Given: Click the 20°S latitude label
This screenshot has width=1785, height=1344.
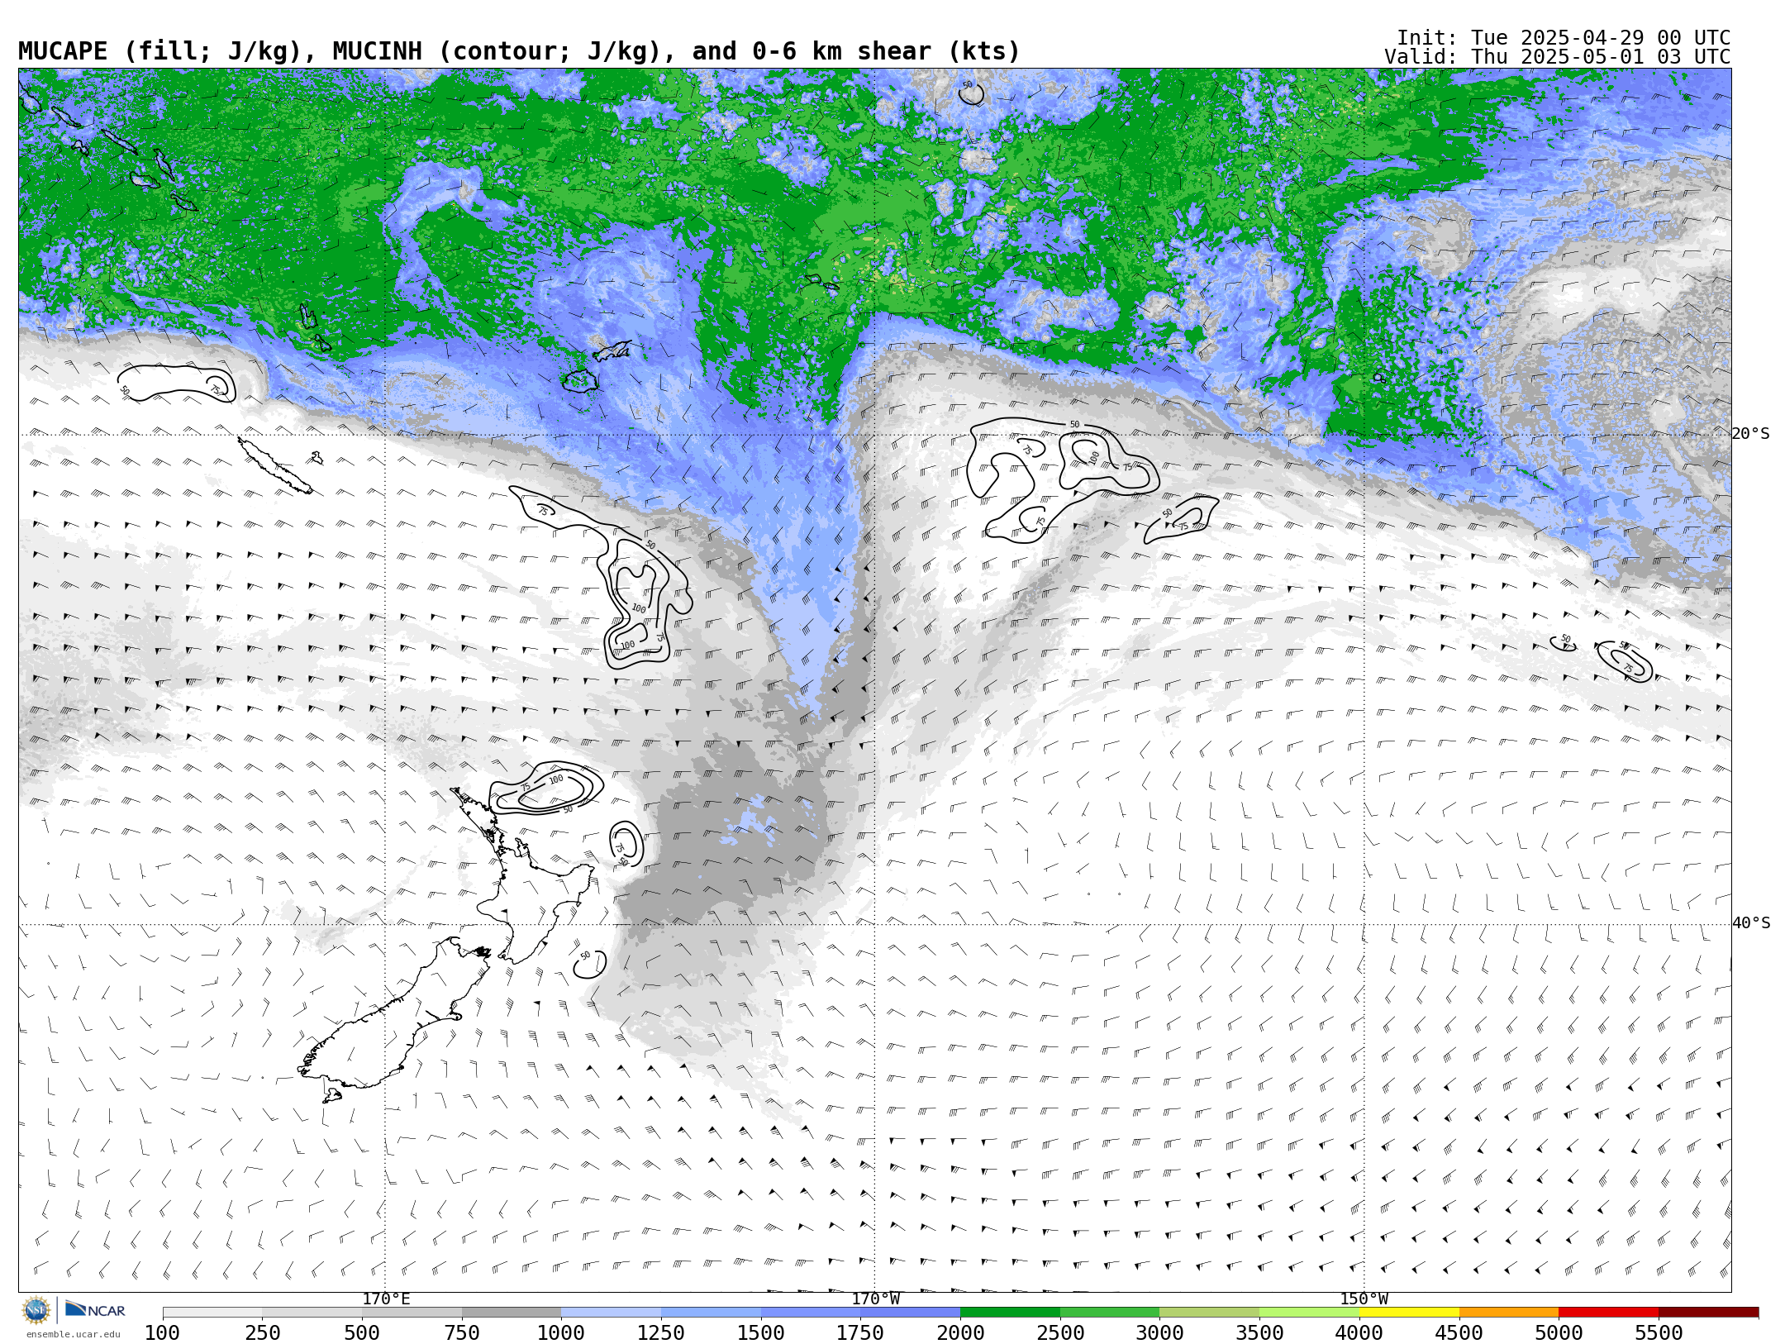Looking at the screenshot, I should coord(1751,434).
